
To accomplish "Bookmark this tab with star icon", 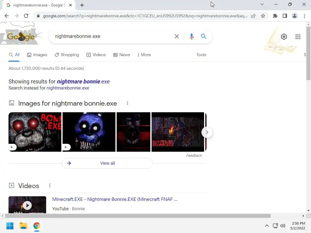I will tap(263, 16).
